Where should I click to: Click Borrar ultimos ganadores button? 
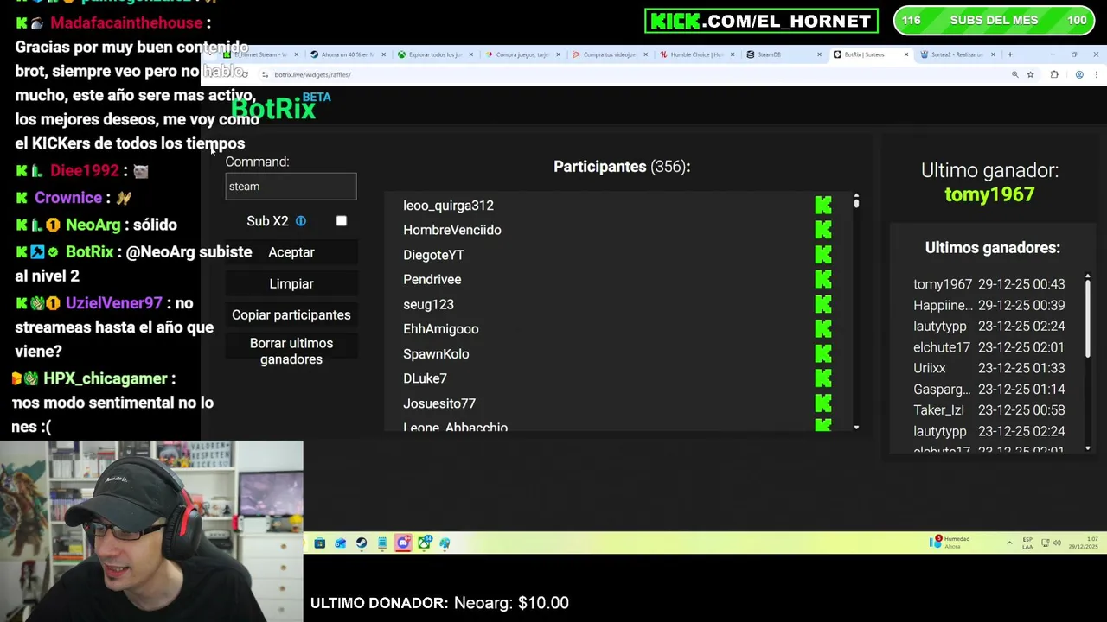pyautogui.click(x=291, y=352)
